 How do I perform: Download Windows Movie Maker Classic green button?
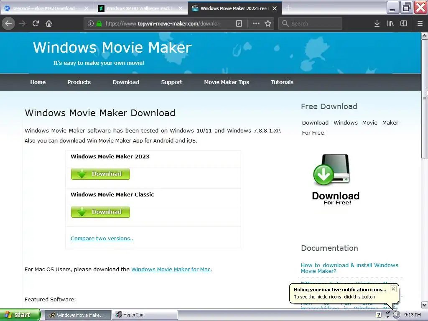coord(100,212)
